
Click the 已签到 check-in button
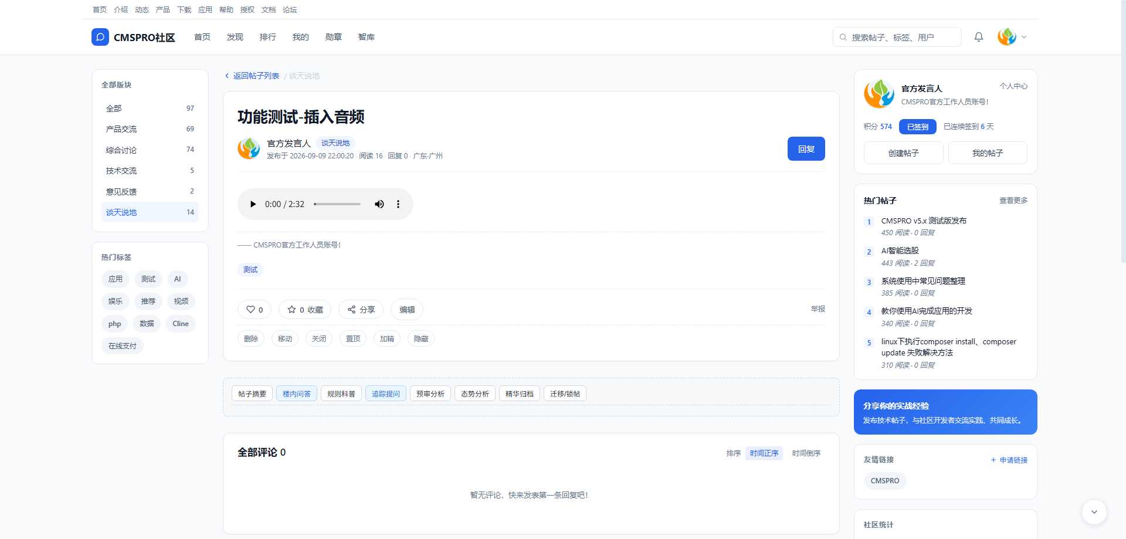[x=918, y=127]
